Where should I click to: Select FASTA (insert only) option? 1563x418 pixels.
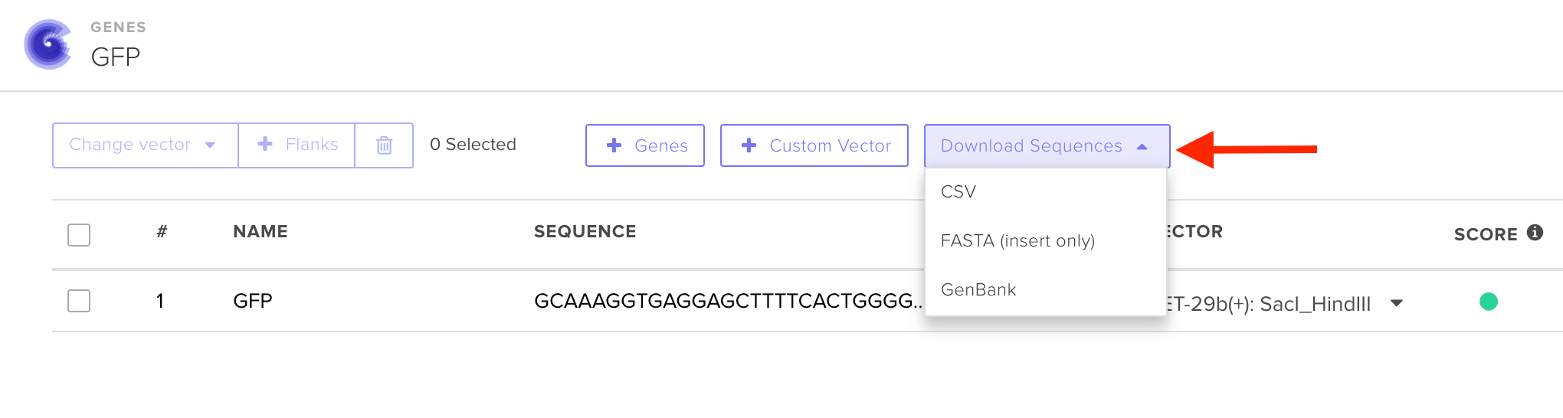(x=1017, y=240)
